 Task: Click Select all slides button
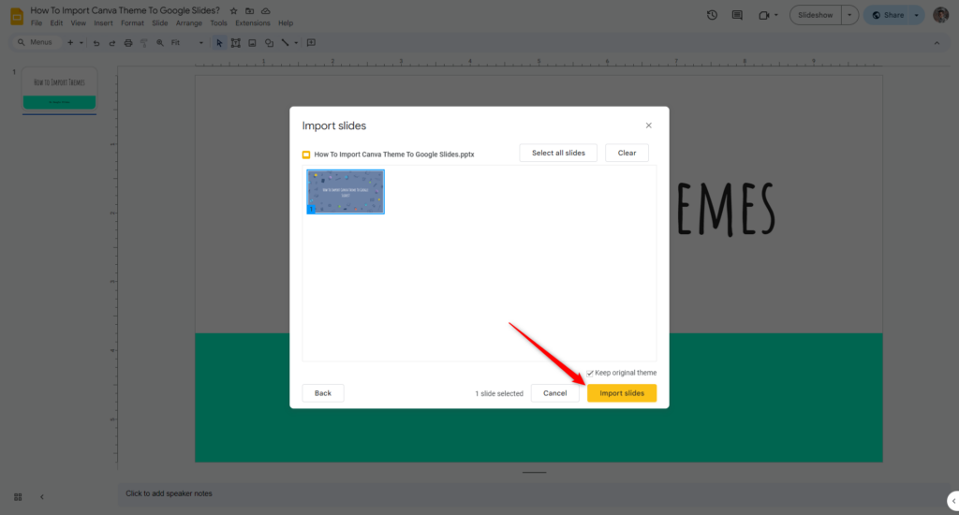click(x=558, y=153)
